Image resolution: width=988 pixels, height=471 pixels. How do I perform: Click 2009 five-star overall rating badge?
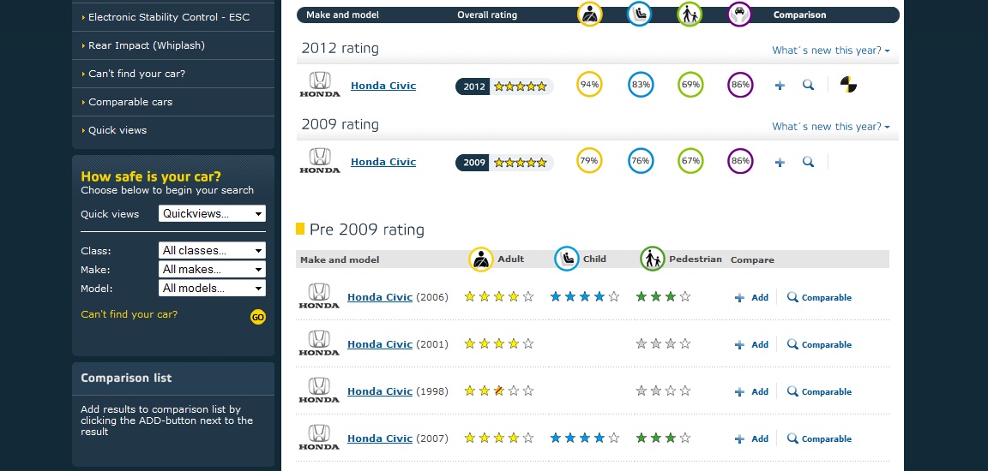(504, 162)
